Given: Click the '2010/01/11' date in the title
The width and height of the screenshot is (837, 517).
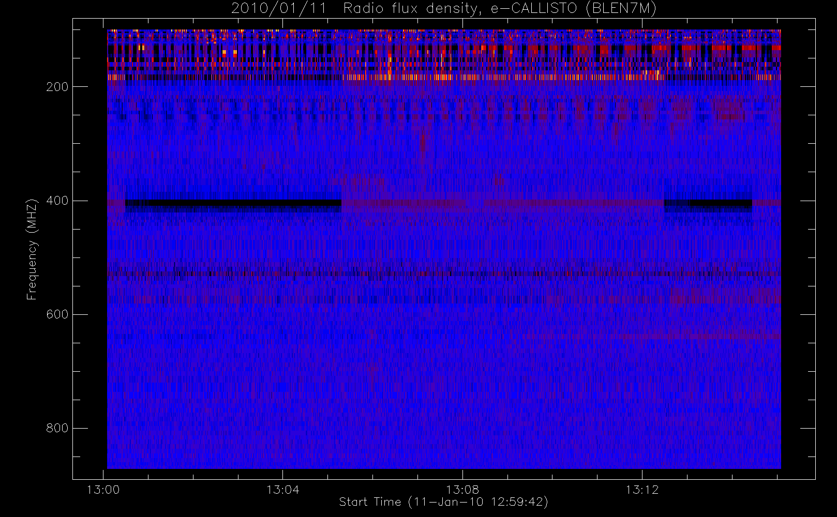Looking at the screenshot, I should (279, 9).
